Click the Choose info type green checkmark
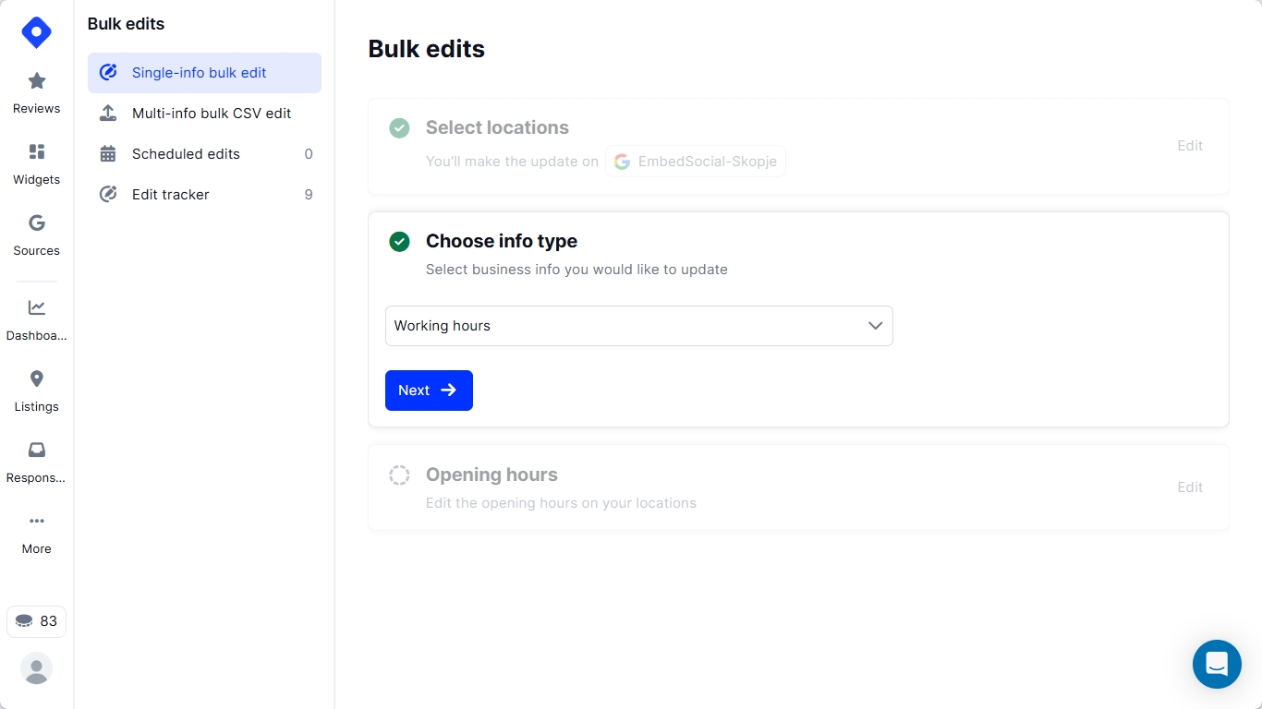Image resolution: width=1262 pixels, height=709 pixels. tap(399, 242)
